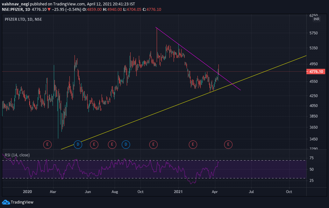The height and width of the screenshot is (208, 329).
Task: Click the 4550 price axis label
Action: (x=313, y=82)
